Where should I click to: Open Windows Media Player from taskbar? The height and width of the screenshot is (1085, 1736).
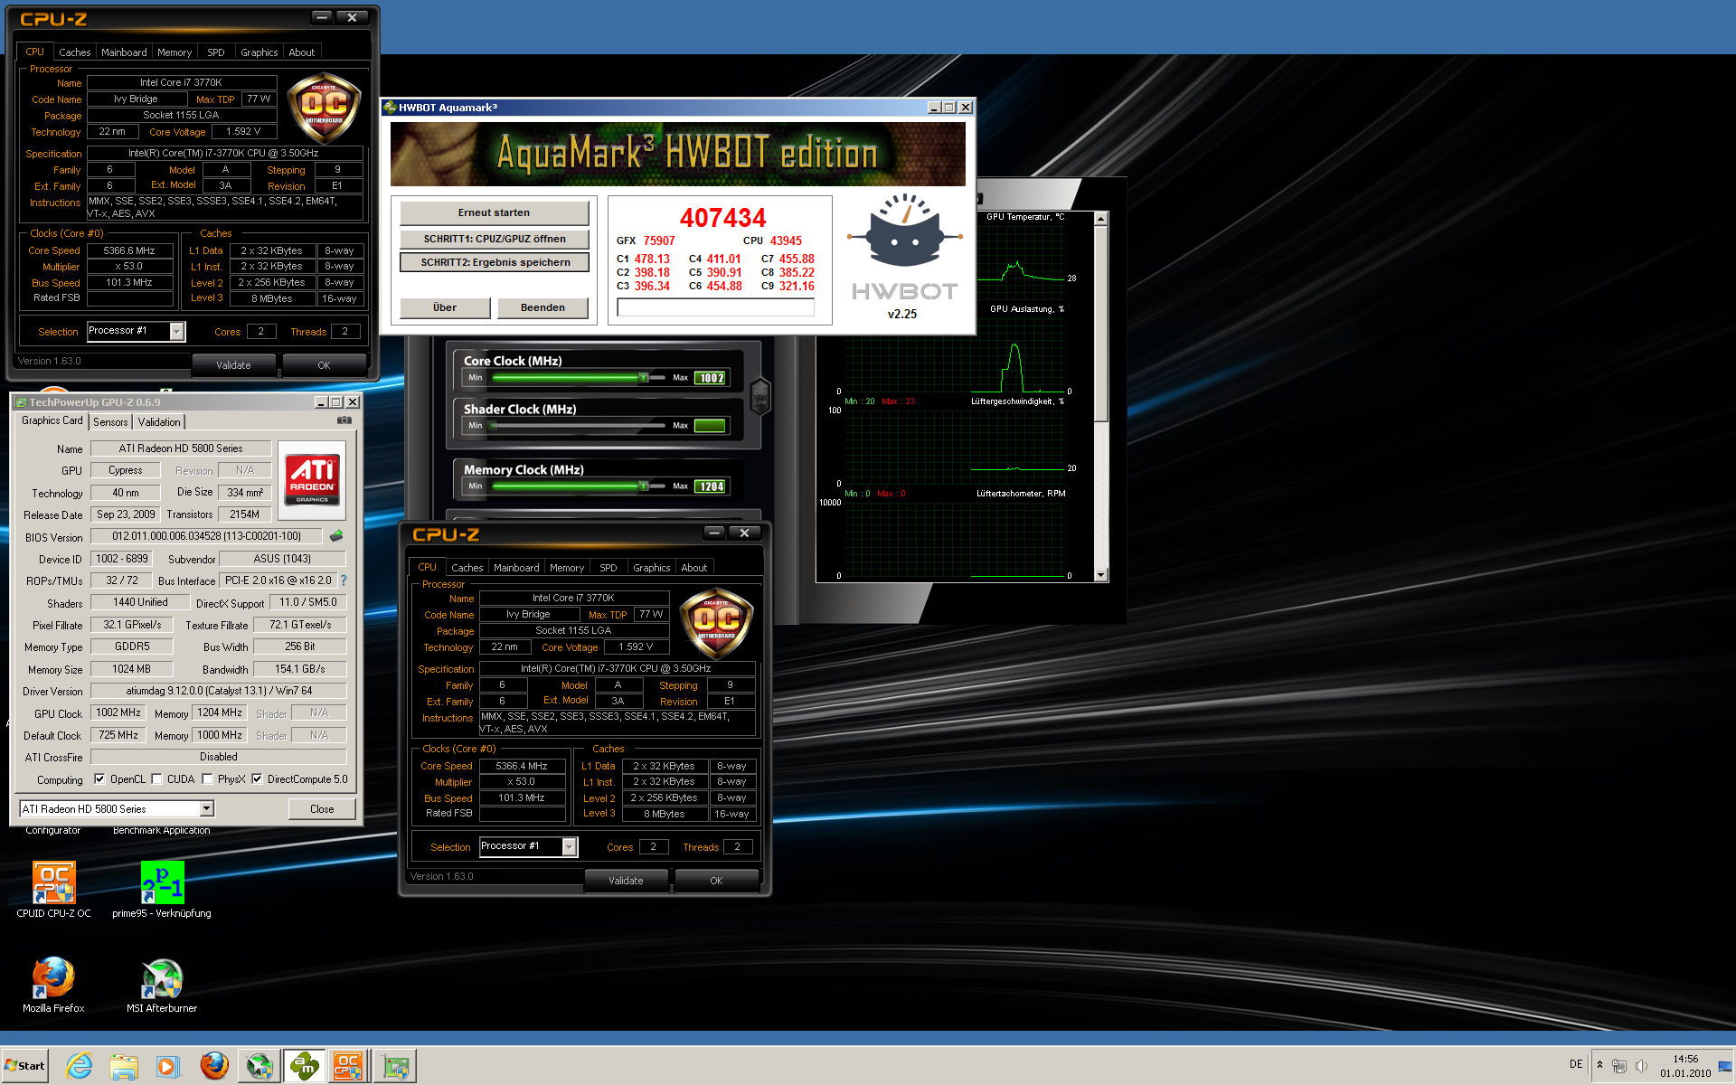click(167, 1066)
